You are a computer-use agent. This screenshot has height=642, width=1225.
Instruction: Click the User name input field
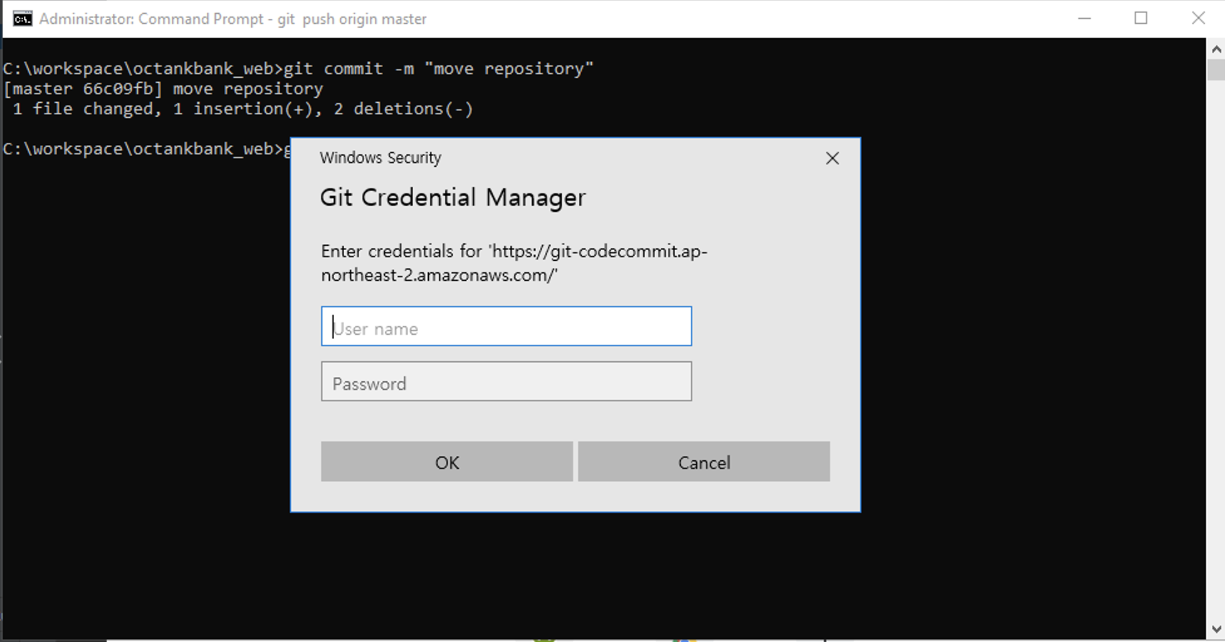(506, 326)
